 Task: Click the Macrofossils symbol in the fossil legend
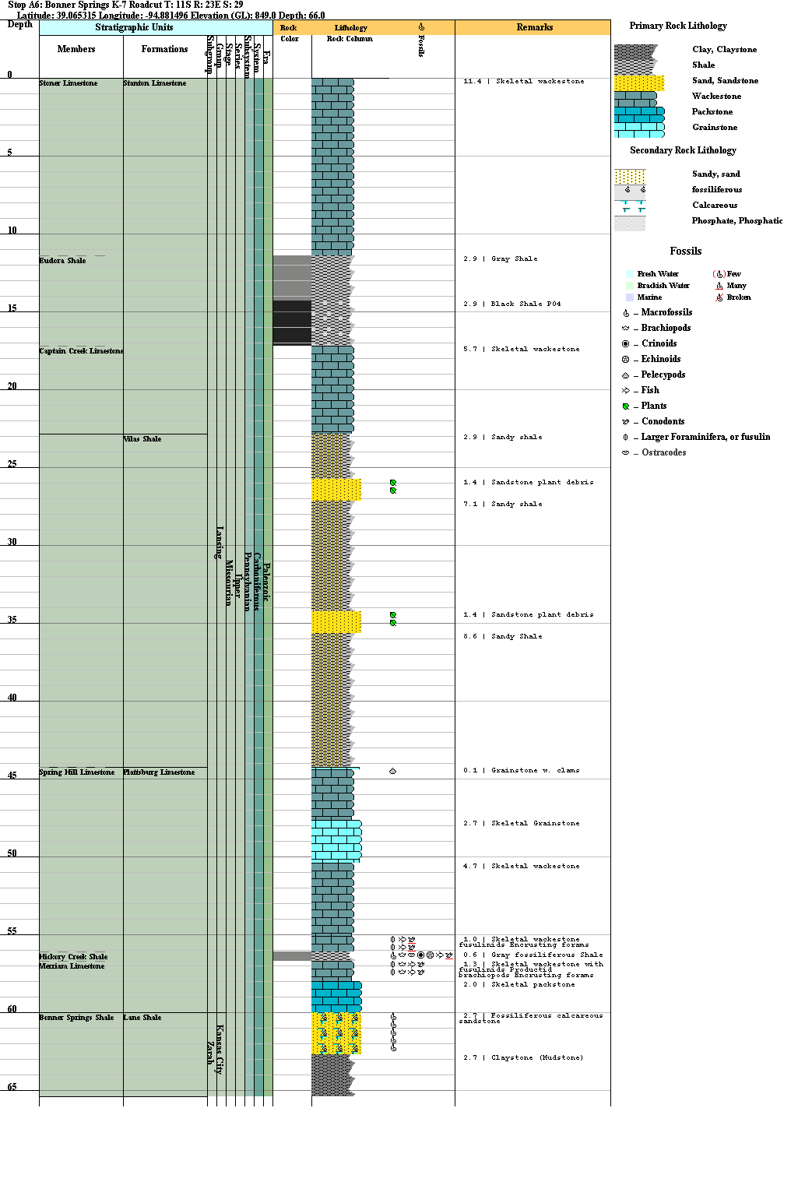626,313
